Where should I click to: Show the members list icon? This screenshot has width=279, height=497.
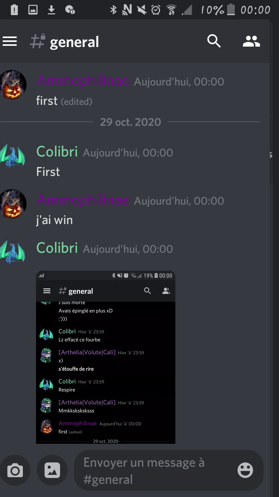[251, 41]
